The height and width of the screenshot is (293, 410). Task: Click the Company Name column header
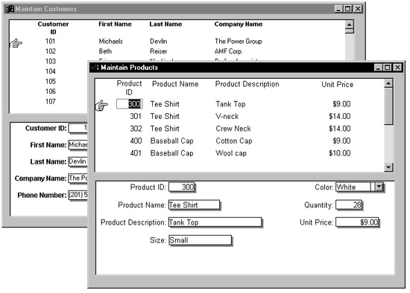pos(239,24)
